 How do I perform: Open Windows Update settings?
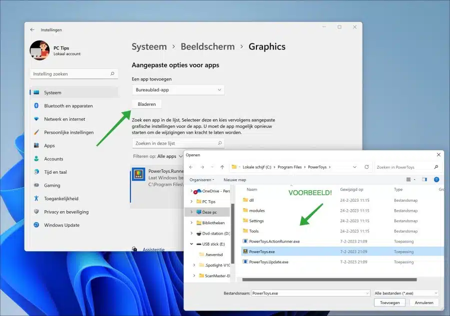point(74,225)
